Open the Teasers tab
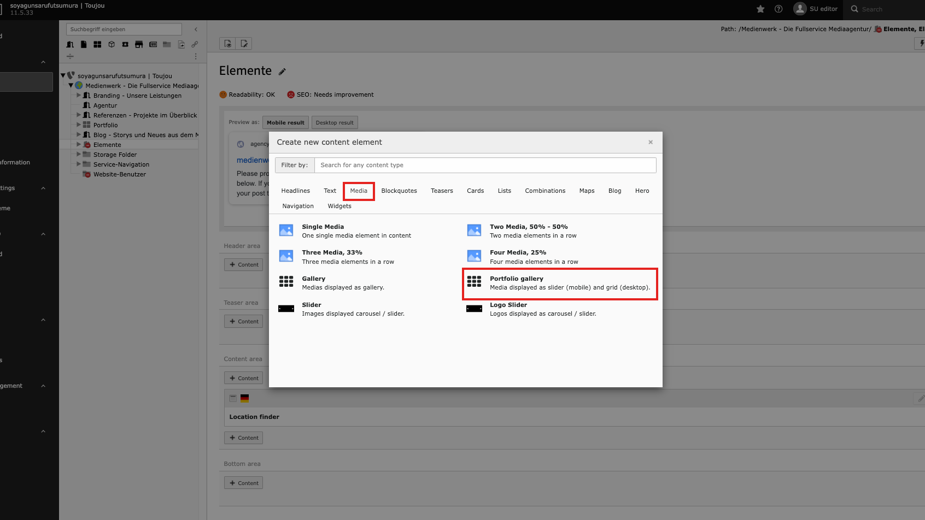 tap(442, 191)
